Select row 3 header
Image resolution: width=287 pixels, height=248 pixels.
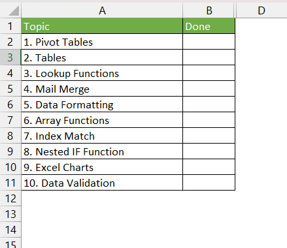click(x=10, y=57)
